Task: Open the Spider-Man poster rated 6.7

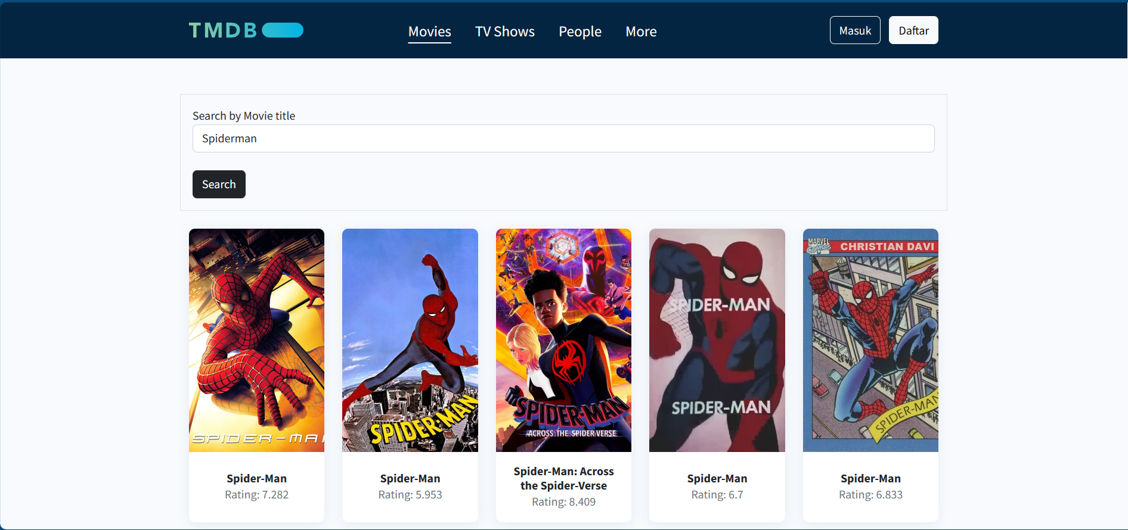Action: pos(717,340)
